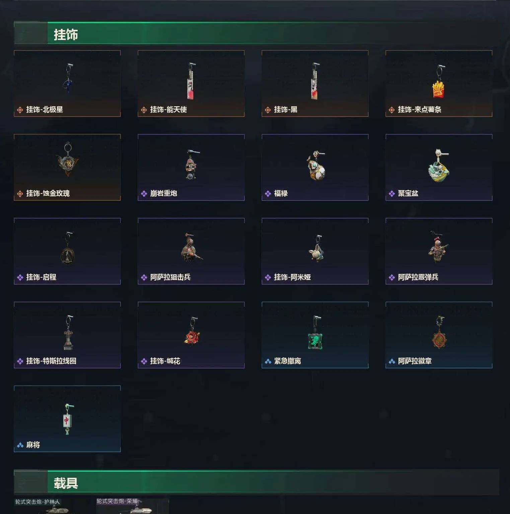This screenshot has height=514, width=510.
Task: Click the 载具 section header
Action: pyautogui.click(x=66, y=483)
